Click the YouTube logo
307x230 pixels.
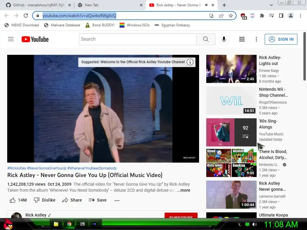35,39
